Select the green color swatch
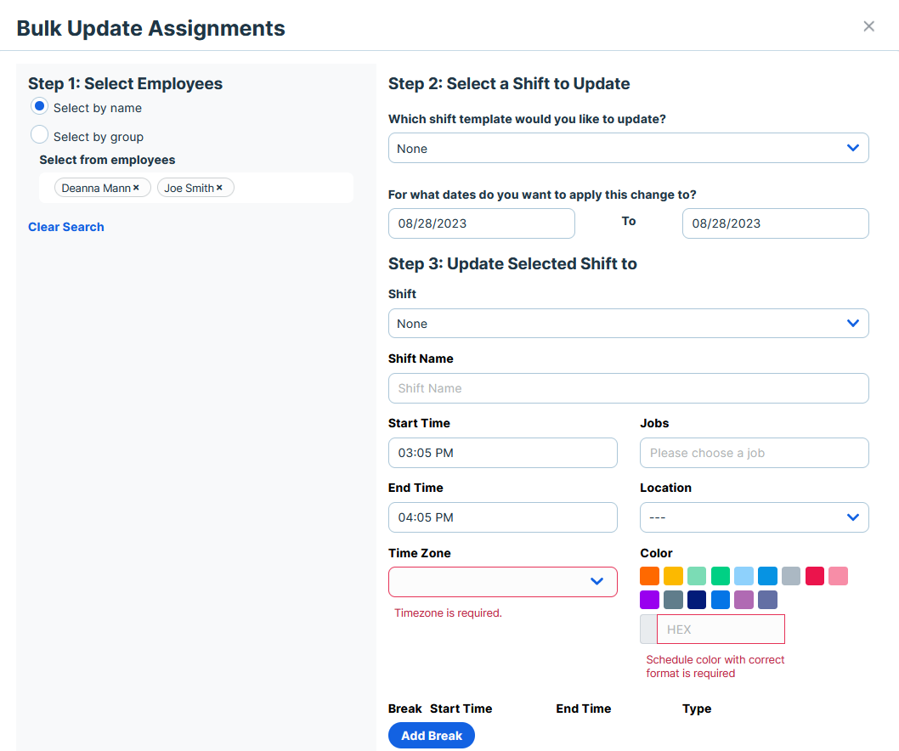This screenshot has width=899, height=751. coord(721,577)
